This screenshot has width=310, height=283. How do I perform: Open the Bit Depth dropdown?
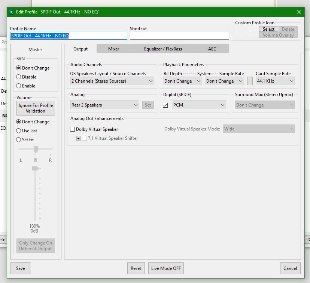tap(182, 81)
